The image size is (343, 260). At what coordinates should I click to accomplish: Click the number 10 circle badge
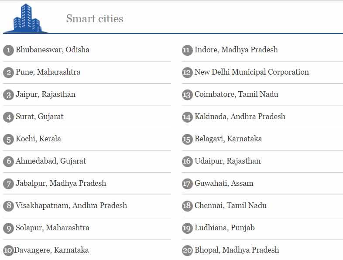click(x=9, y=250)
